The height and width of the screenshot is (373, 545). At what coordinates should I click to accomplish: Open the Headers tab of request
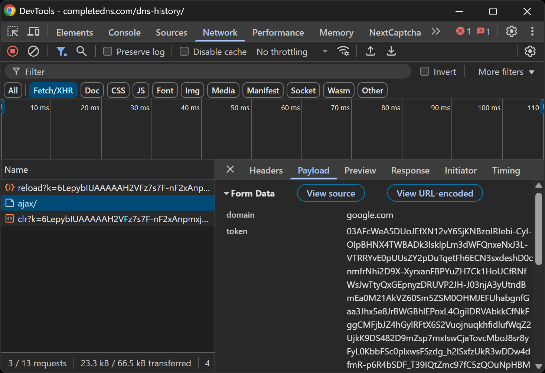pyautogui.click(x=266, y=171)
